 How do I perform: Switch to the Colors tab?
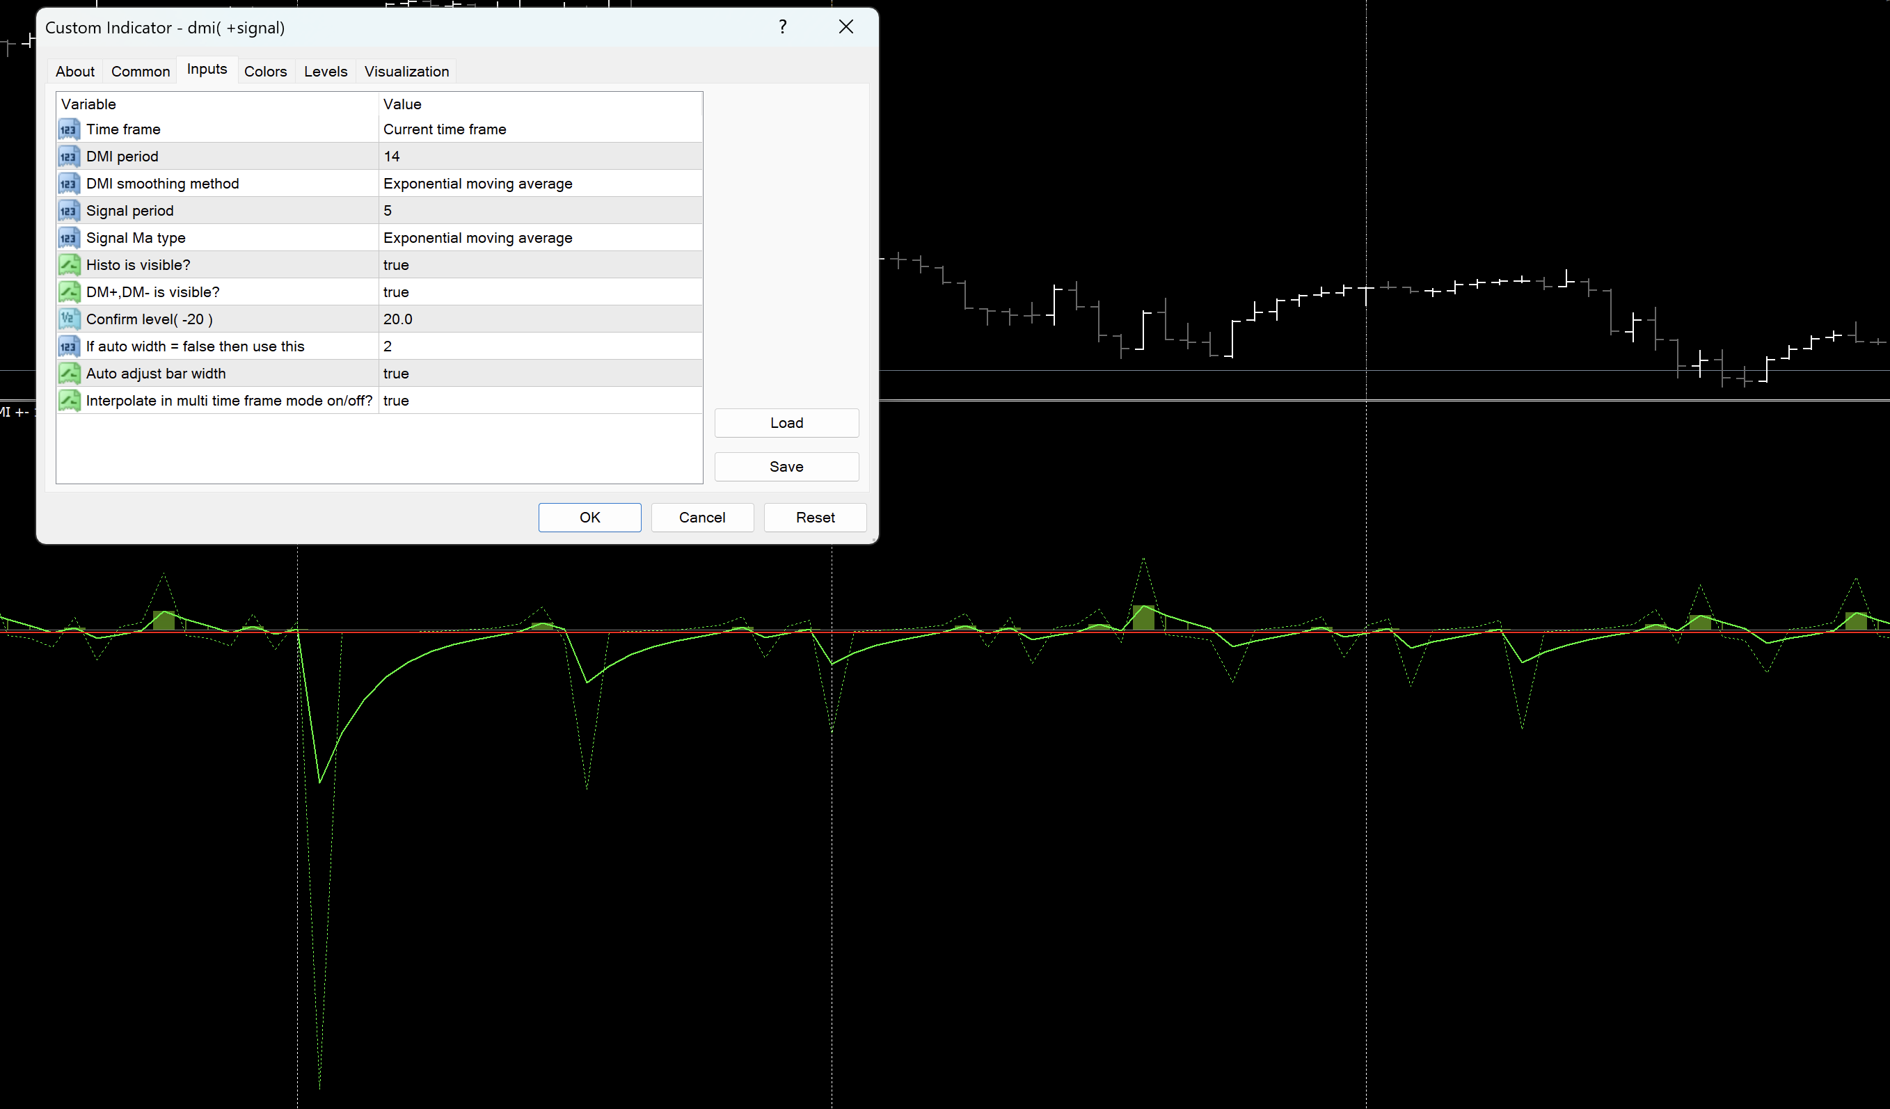266,71
